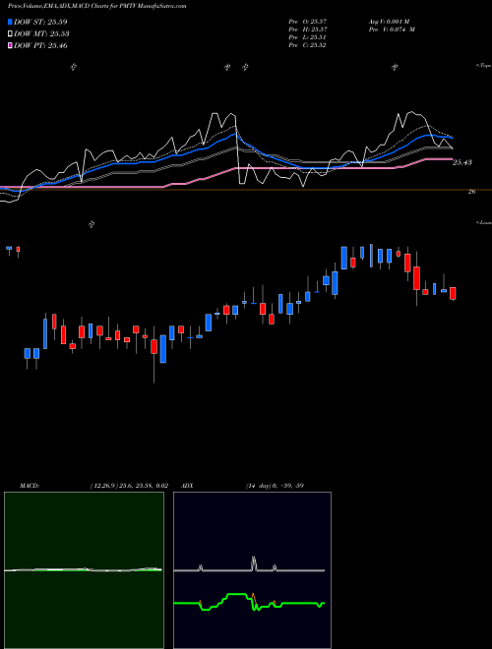Click the 'Pre H: 25.57' value
The height and width of the screenshot is (649, 492).
coord(307,29)
